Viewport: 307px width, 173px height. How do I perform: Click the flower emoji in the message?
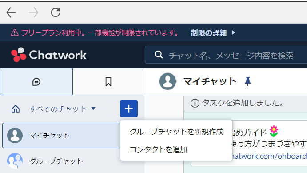274,131
